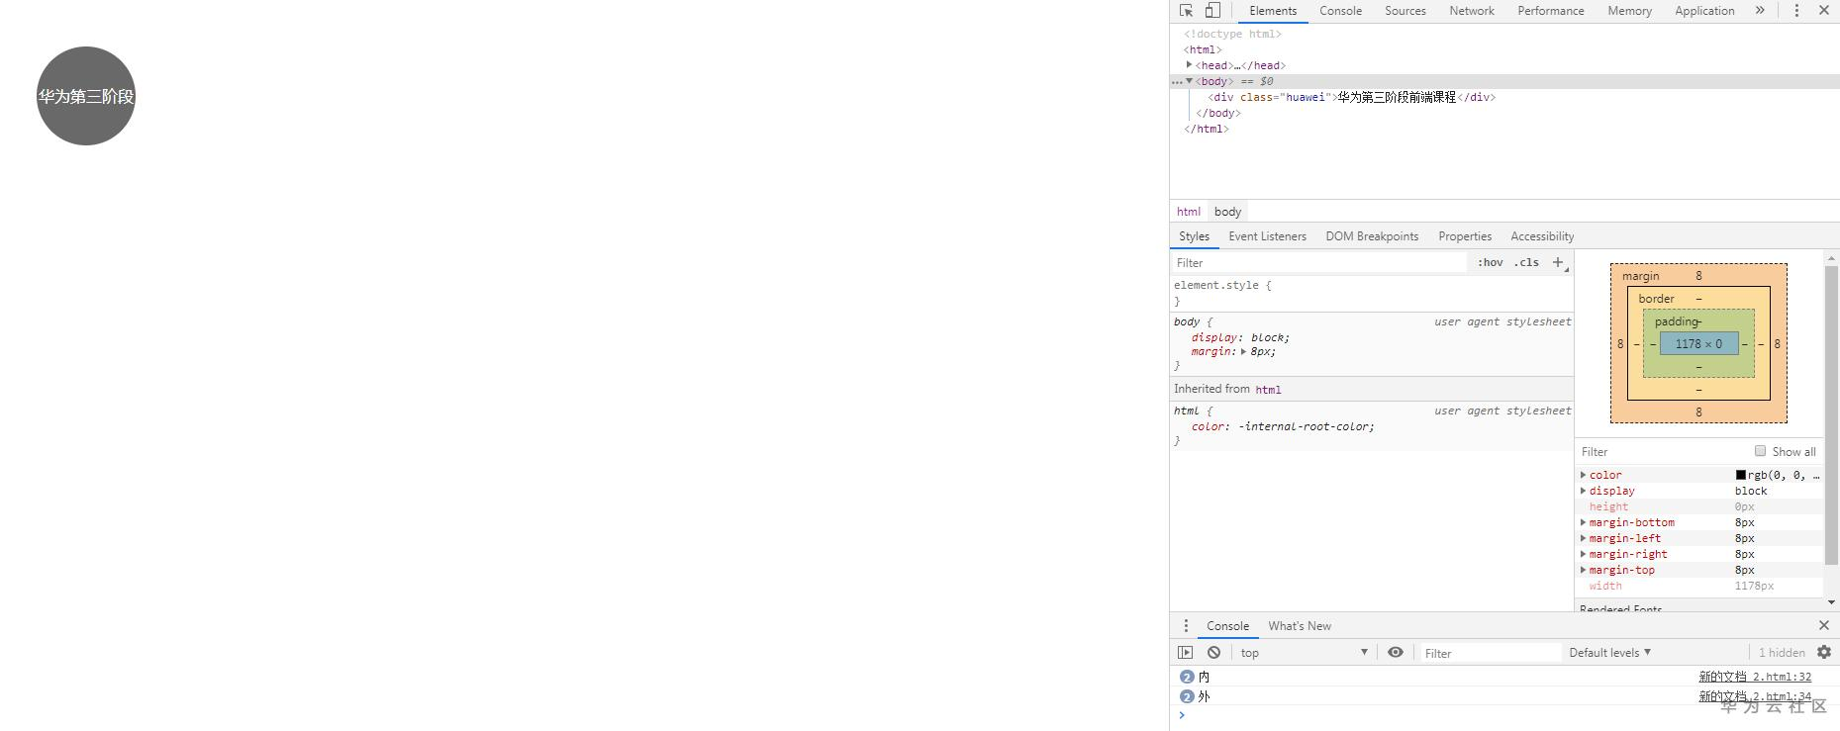Add a new style rule plus icon

pyautogui.click(x=1558, y=262)
